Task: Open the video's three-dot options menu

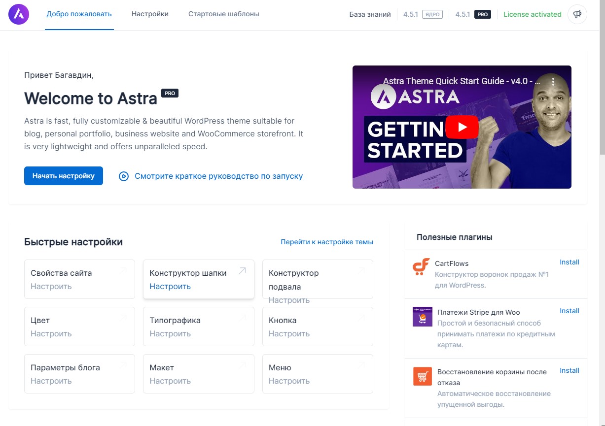Action: [553, 82]
